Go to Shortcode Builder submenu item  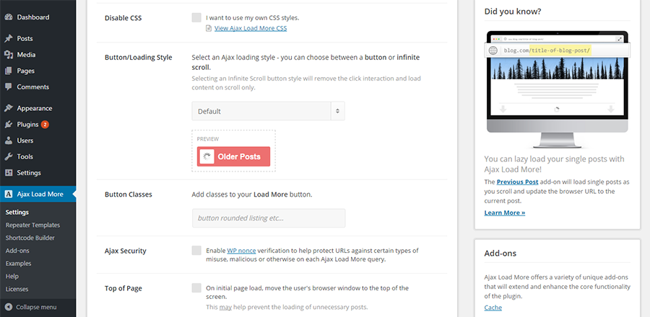click(x=30, y=238)
